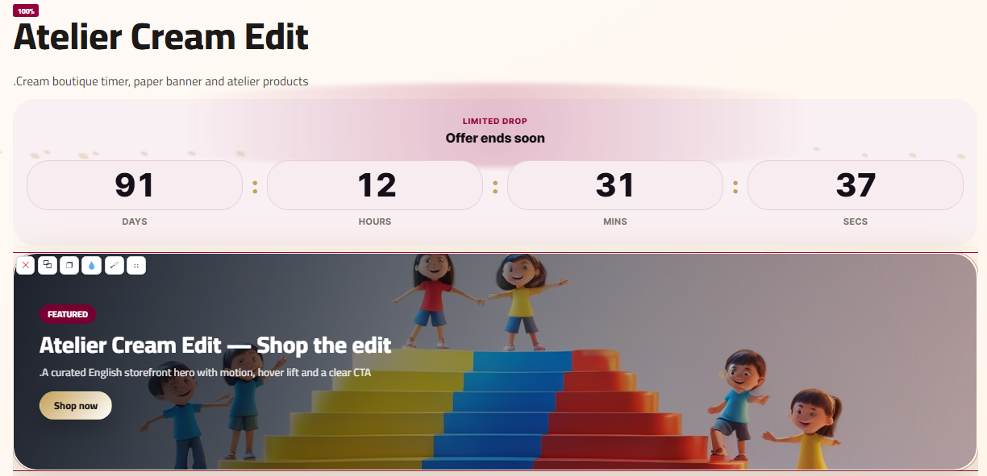
Task: Click the 91 days counter box
Action: pos(135,185)
